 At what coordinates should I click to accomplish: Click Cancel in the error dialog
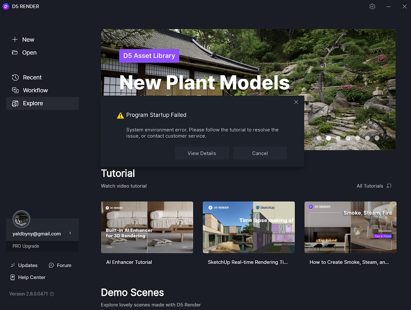260,153
